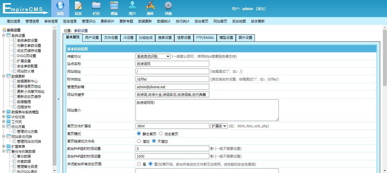Viewport: 387px width, 173px height.
Task: Select 增加 for 首页链接加文件名
Action: coord(139,141)
